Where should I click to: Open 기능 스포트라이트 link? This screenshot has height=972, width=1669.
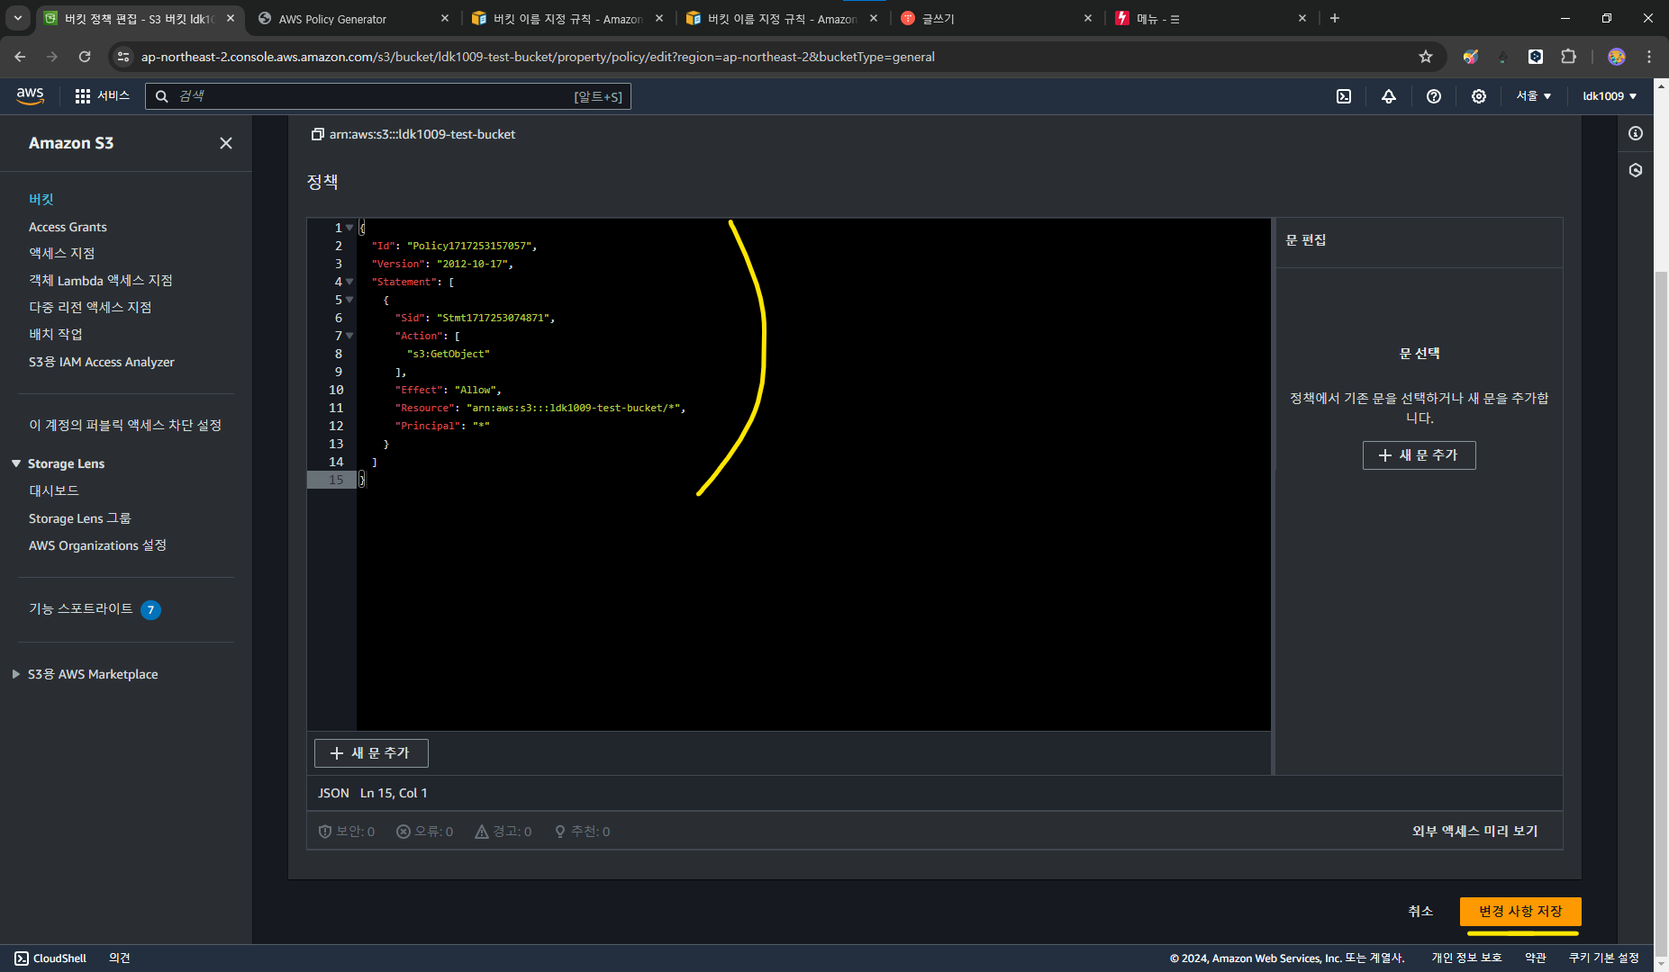coord(81,609)
